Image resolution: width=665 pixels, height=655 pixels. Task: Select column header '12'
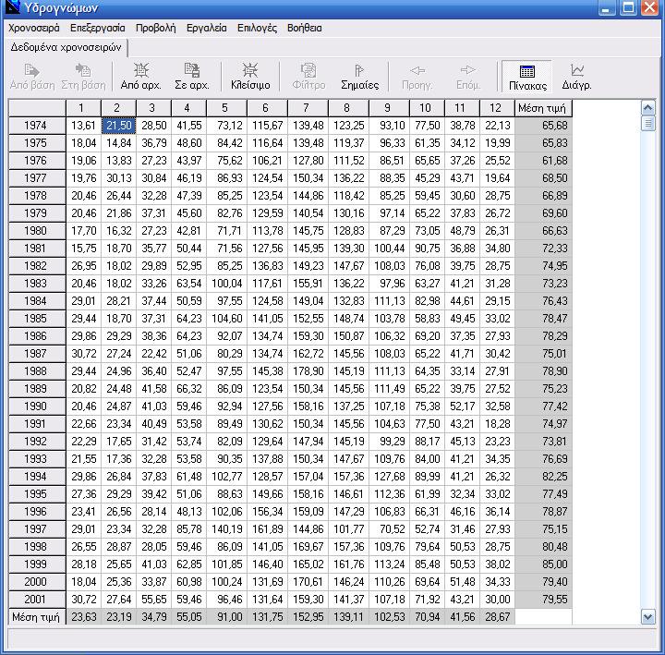pos(497,108)
